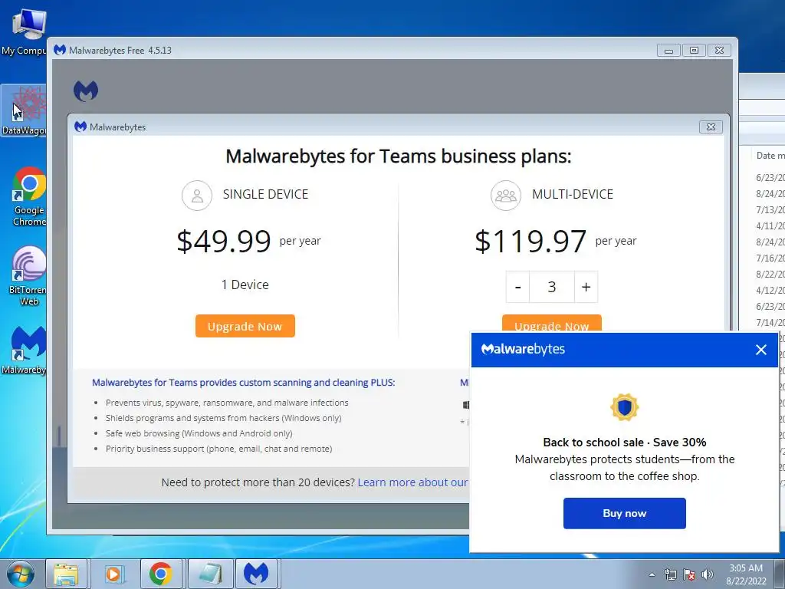Click the sale popup shield badge icon
Screen dimensions: 785x589
click(x=624, y=406)
